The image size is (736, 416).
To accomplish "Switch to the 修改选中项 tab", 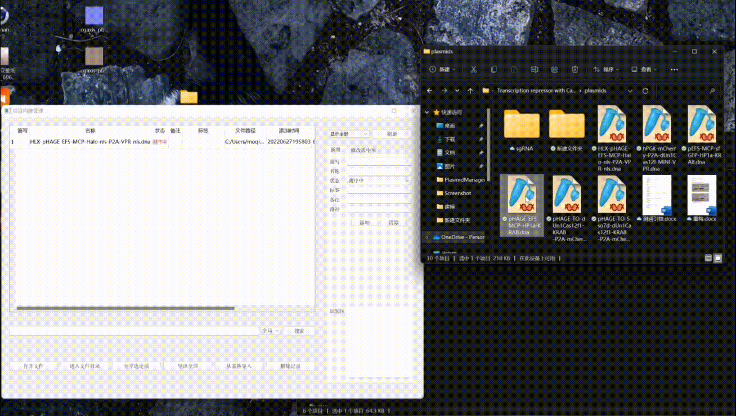I will pyautogui.click(x=363, y=150).
